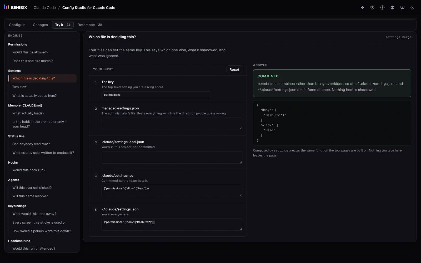Viewport: 421px width, 263px height.
Task: Click the managed-settings.json text area
Action: coord(172,124)
